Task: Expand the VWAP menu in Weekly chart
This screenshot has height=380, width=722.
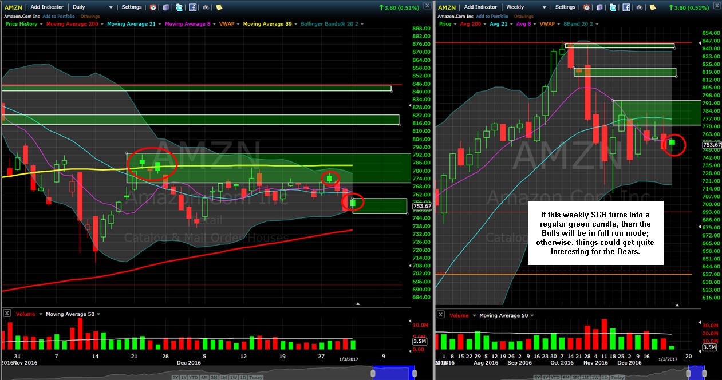Action: point(558,24)
